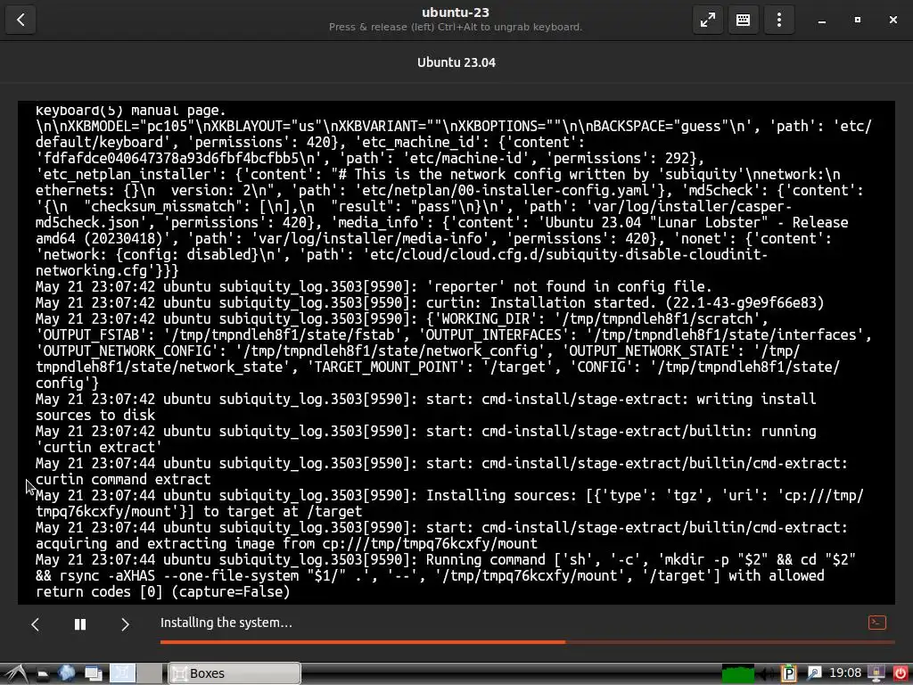This screenshot has height=685, width=913.
Task: Launch the web browser globe icon
Action: click(66, 673)
